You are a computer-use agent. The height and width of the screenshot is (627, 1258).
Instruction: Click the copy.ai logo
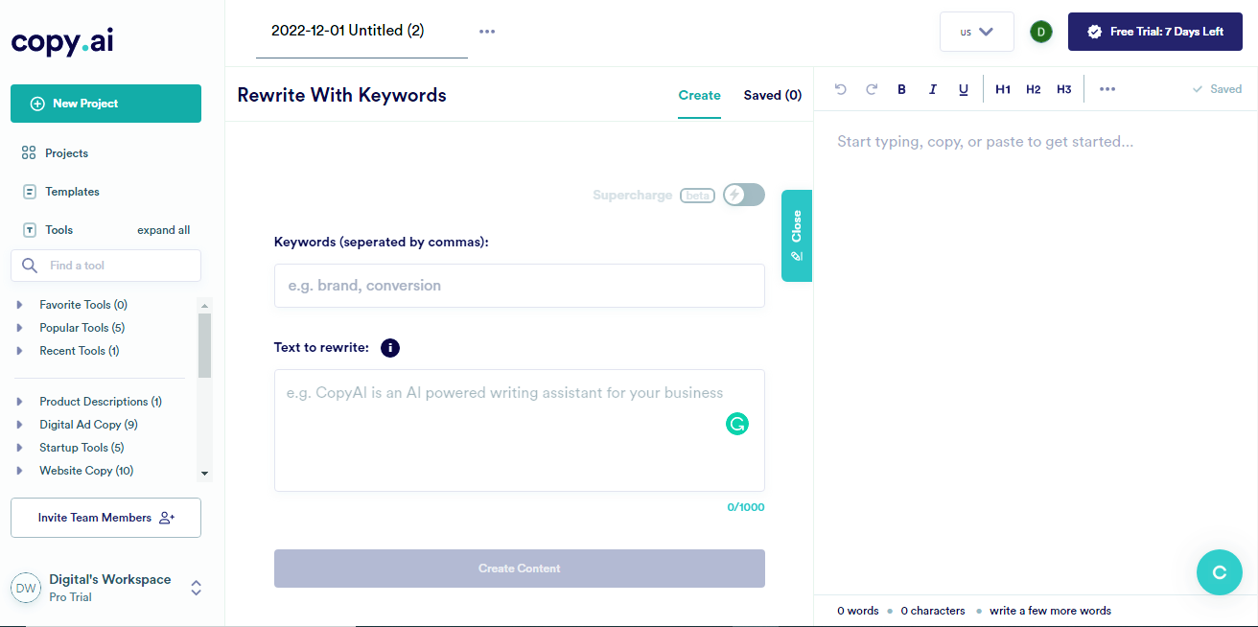click(x=62, y=42)
